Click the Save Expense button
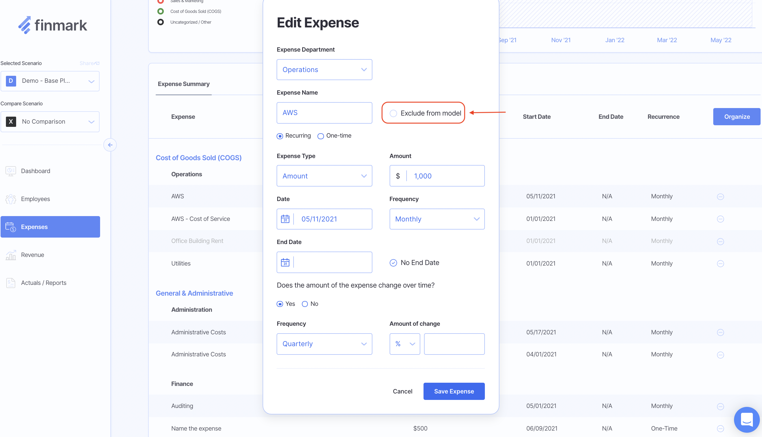 point(454,391)
